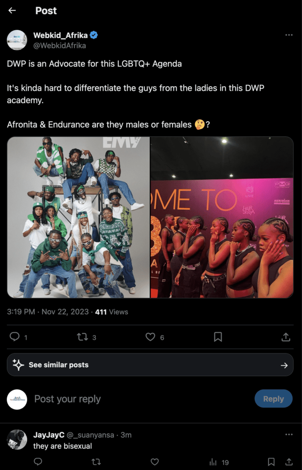Open the right photo of dancers
Image resolution: width=302 pixels, height=470 pixels.
(222, 217)
